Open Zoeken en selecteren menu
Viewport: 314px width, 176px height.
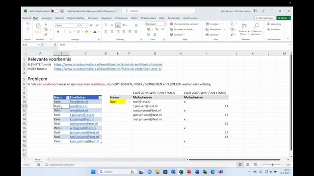click(x=257, y=29)
